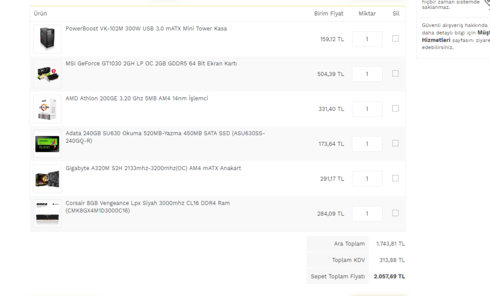Check the delete box for AMD Athlon 200GE
Screen dimensions: 490x296
click(x=395, y=109)
